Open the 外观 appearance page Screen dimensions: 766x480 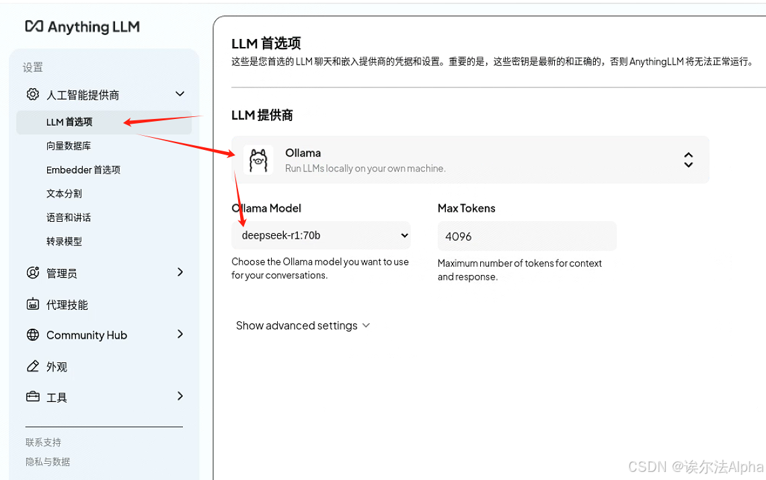click(56, 366)
